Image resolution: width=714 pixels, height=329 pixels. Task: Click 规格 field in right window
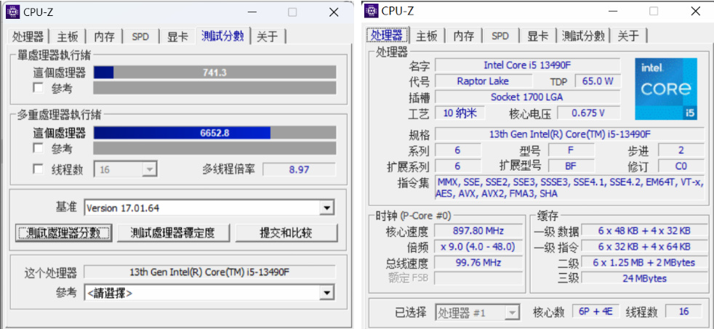[569, 134]
